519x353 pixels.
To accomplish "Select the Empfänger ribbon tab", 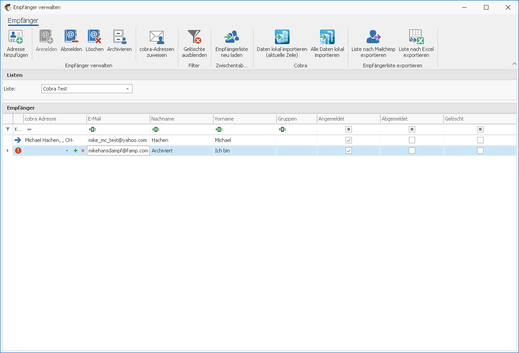I will click(x=23, y=20).
